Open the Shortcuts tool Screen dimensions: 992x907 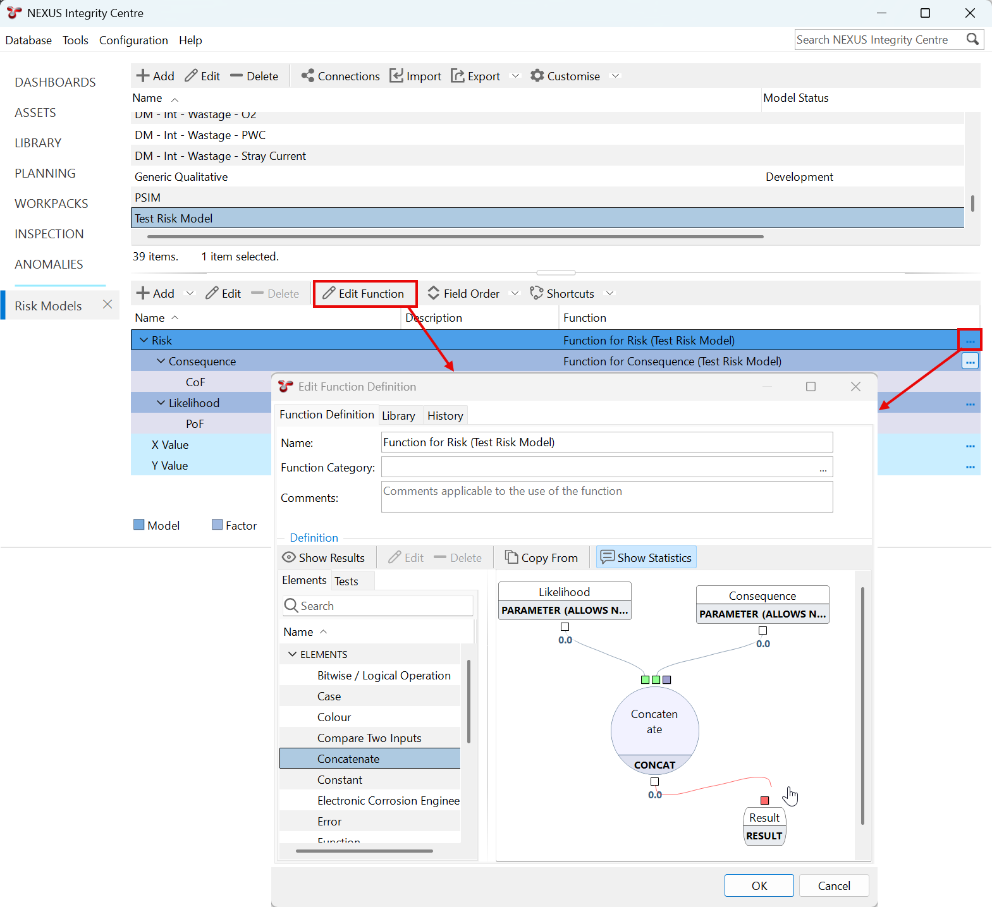(x=562, y=294)
